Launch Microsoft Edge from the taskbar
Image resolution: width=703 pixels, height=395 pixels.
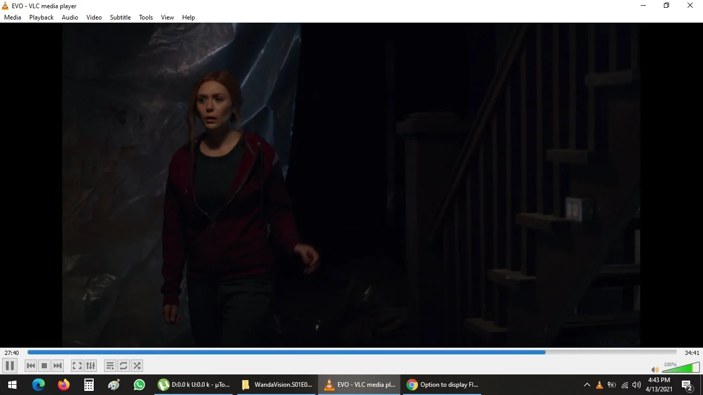39,385
